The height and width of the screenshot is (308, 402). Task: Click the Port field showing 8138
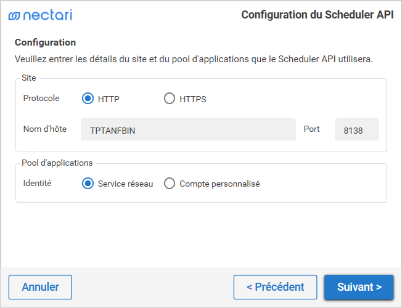[x=356, y=130]
